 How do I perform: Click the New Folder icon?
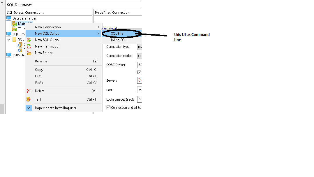[x=29, y=53]
